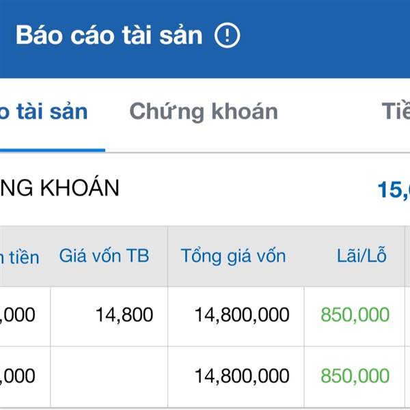
Task: Click the blue underline indicator of active tab
Action: (x=53, y=150)
